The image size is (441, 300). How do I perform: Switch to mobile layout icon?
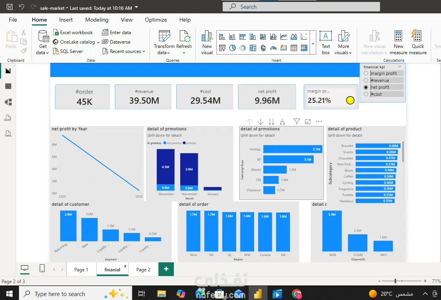pos(42,268)
